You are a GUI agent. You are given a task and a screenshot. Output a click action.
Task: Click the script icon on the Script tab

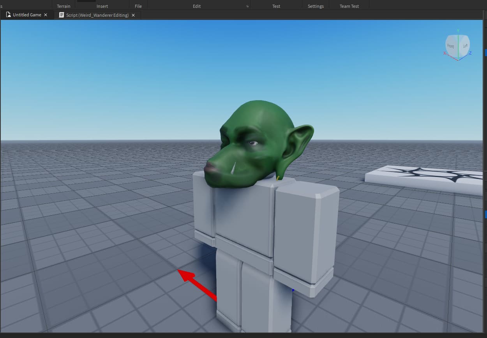(x=61, y=15)
